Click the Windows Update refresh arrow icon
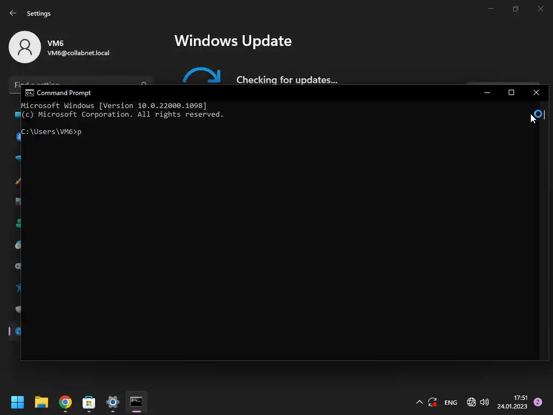 coord(202,75)
